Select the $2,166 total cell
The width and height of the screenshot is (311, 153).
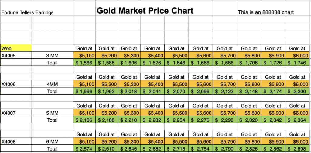(x=84, y=120)
